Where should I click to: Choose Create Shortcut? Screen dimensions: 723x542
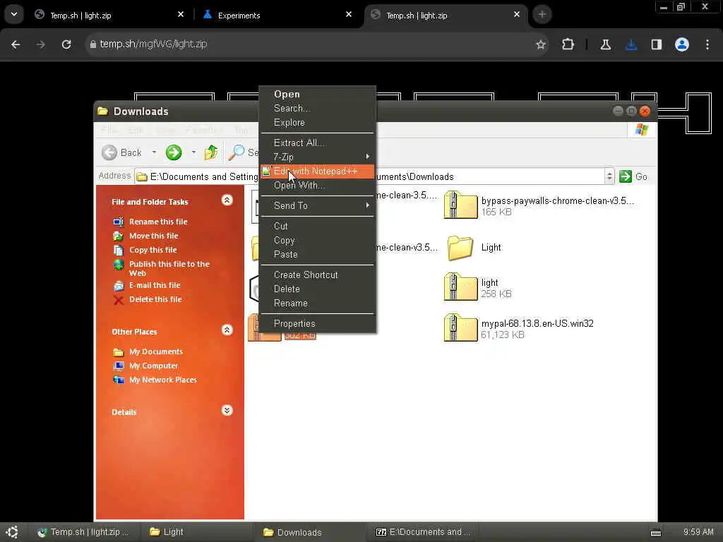tap(306, 275)
